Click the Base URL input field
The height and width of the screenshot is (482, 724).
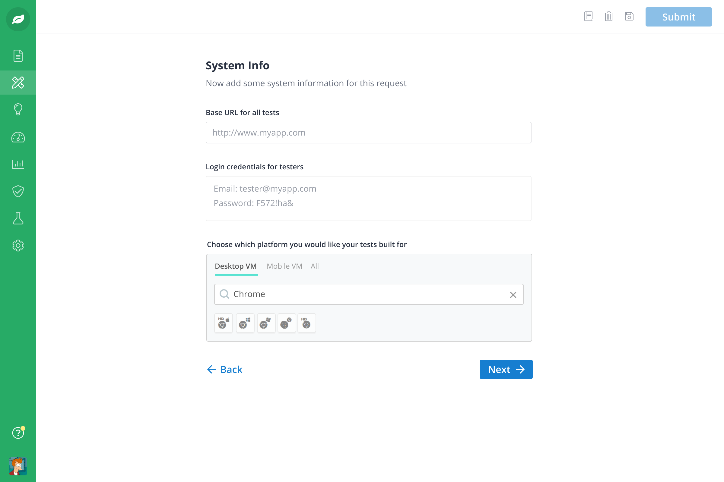coord(368,132)
